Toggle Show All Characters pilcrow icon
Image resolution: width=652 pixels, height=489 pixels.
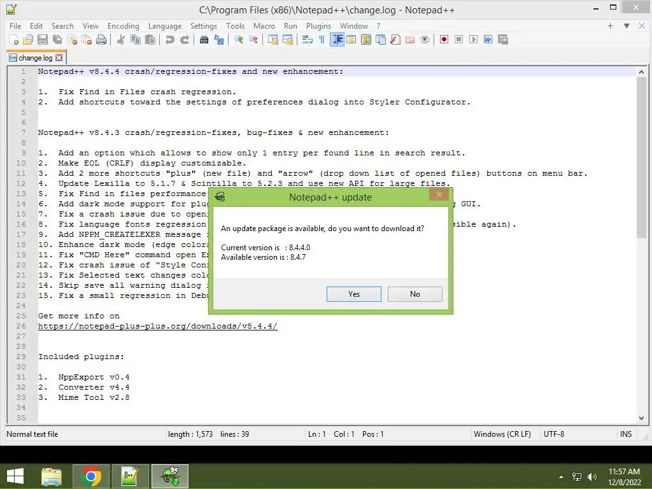coord(322,39)
